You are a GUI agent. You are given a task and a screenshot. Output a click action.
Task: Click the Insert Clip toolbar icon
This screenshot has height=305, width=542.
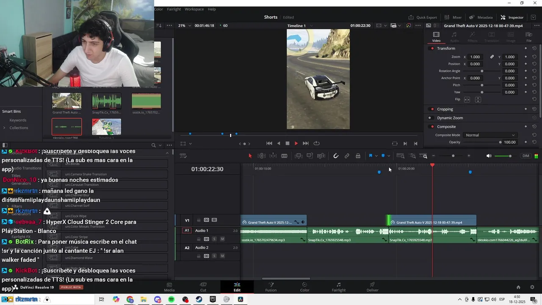(299, 156)
